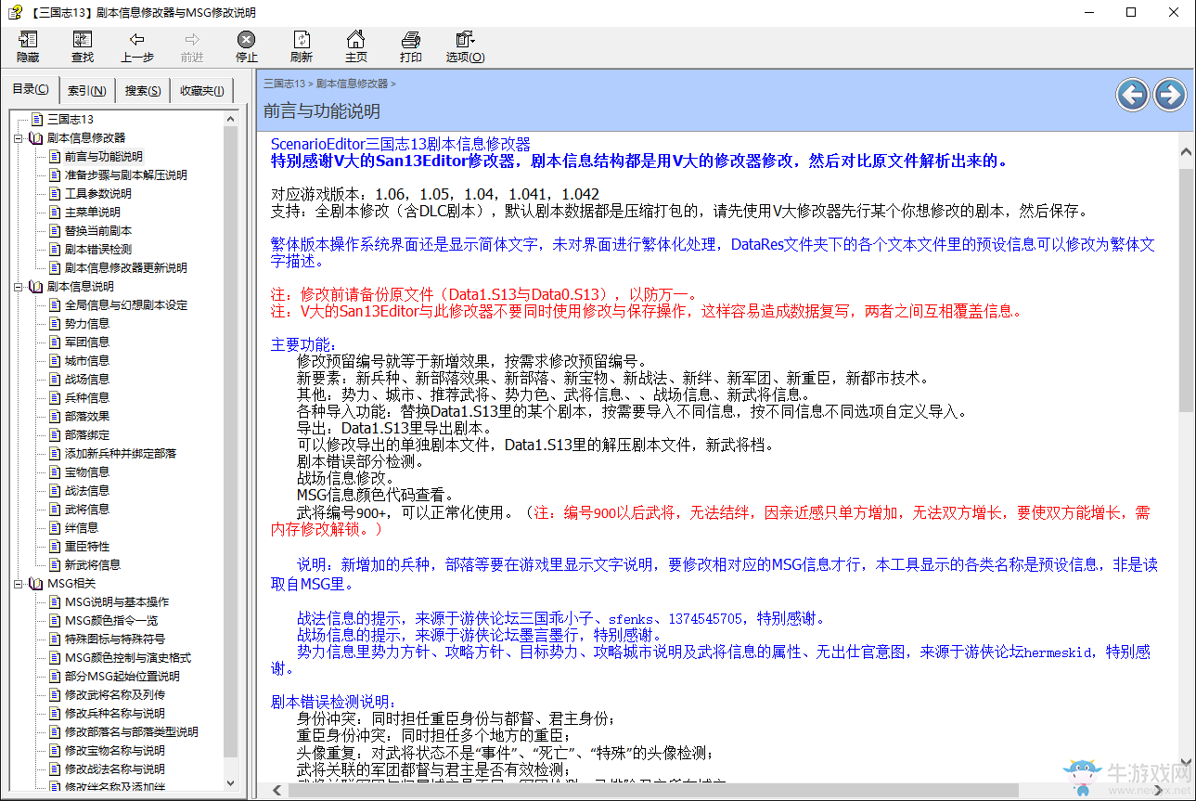The height and width of the screenshot is (801, 1196).
Task: Open 工具参数说明 topic
Action: pos(97,193)
